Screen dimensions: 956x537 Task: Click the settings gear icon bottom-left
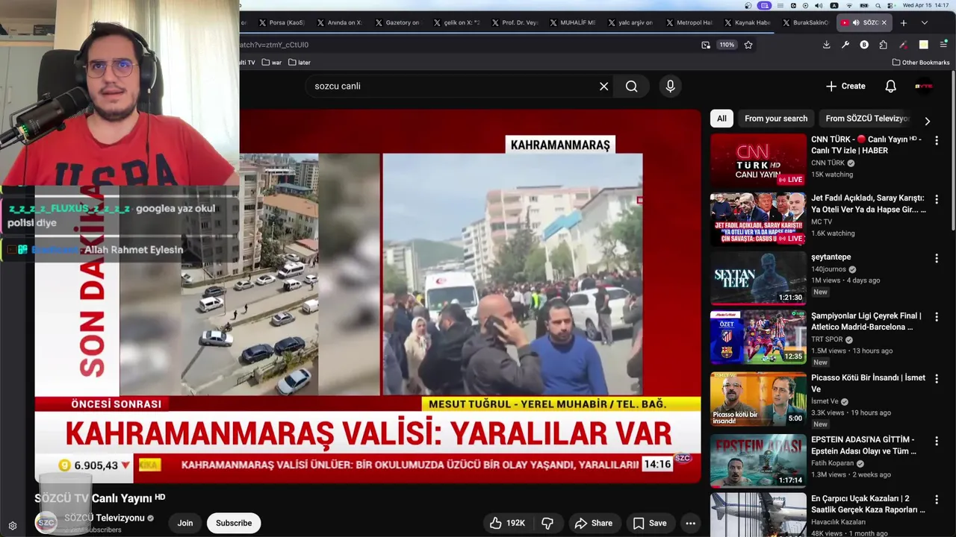point(12,526)
